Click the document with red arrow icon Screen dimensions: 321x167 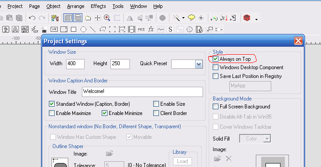coord(224,18)
